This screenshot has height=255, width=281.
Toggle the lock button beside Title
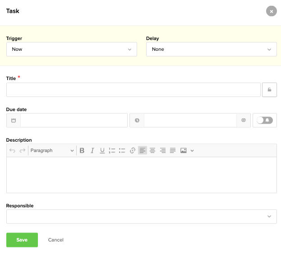(x=269, y=90)
